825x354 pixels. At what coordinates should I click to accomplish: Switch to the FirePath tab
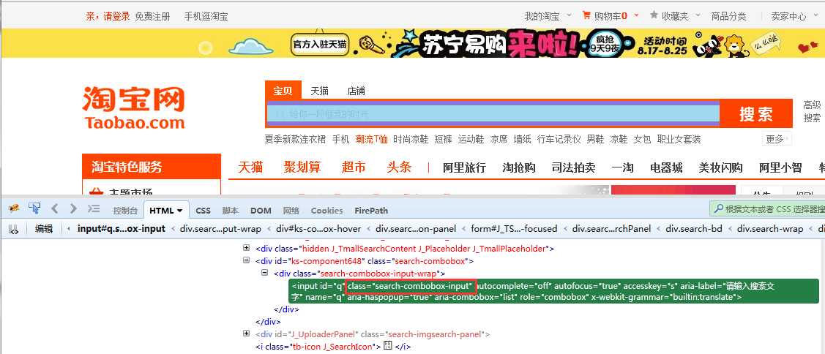tap(371, 211)
